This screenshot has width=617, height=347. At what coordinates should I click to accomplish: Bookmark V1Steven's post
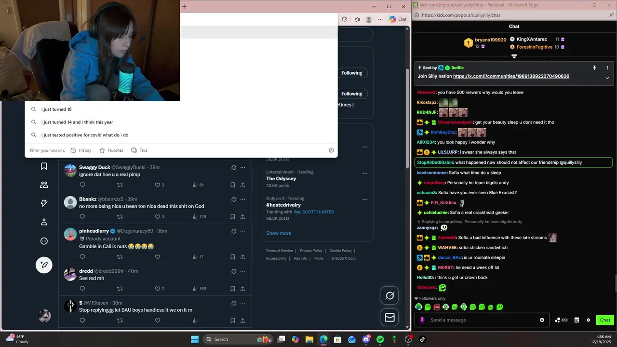pyautogui.click(x=233, y=320)
